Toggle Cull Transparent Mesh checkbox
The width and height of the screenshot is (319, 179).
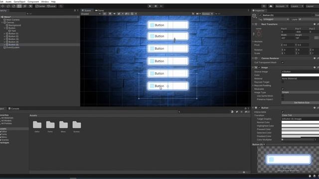pyautogui.click(x=283, y=63)
